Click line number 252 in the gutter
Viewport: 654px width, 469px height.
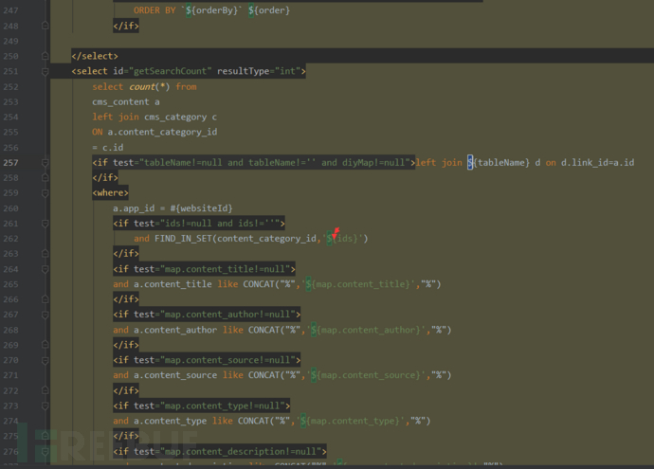(x=13, y=86)
